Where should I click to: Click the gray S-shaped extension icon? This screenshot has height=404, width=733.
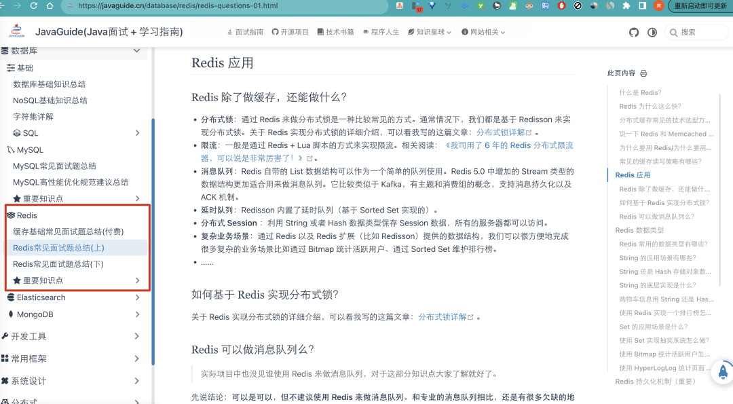pos(610,5)
